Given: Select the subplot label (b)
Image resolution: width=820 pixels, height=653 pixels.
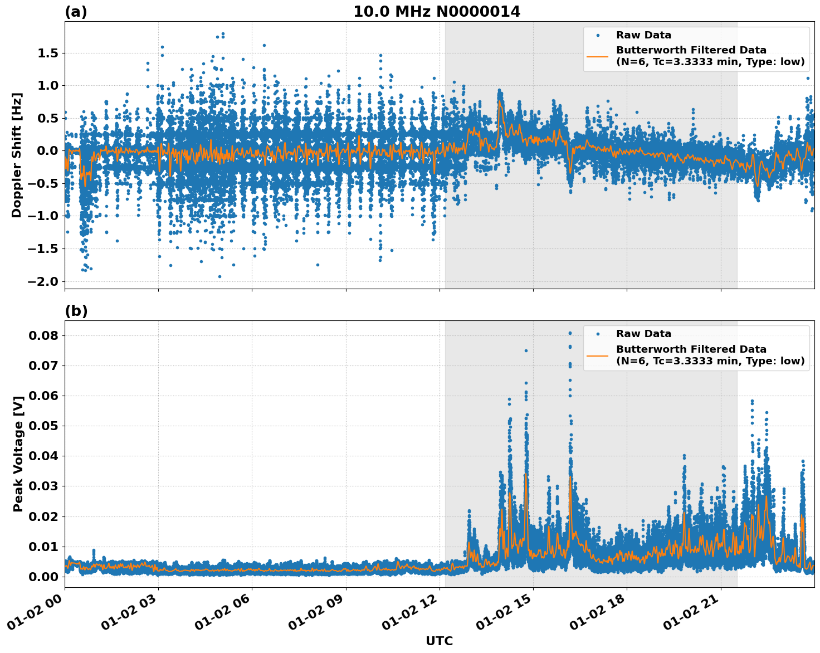Looking at the screenshot, I should [x=76, y=310].
